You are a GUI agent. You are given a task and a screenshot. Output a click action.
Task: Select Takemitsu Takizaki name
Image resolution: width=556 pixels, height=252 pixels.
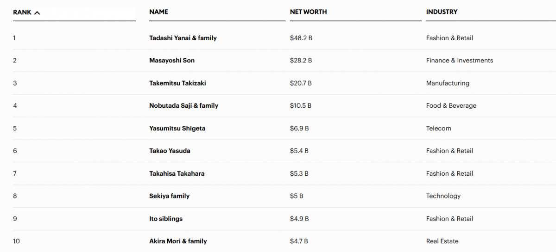point(177,83)
